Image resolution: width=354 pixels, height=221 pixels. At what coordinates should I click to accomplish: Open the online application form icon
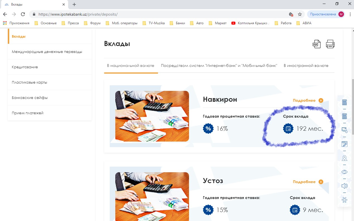(x=344, y=144)
